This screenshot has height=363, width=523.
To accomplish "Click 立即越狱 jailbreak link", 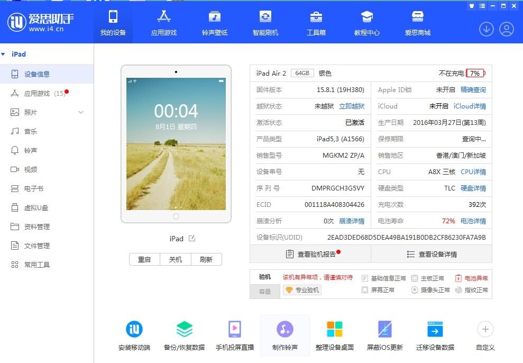I will point(352,106).
